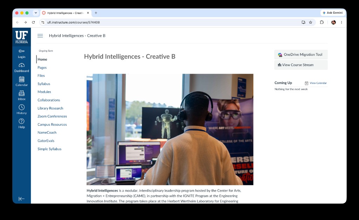The width and height of the screenshot is (359, 220).
Task: Open NameCoach link
Action: point(47,133)
